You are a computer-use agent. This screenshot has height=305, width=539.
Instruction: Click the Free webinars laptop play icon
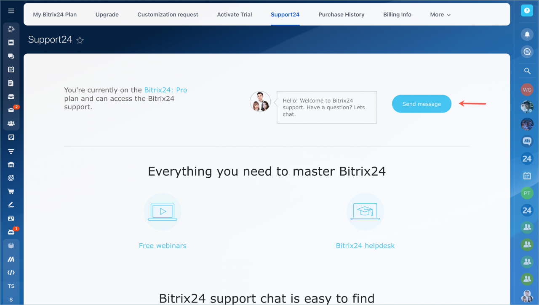click(163, 211)
